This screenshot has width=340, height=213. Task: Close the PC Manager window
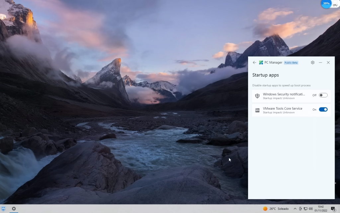pos(328,63)
